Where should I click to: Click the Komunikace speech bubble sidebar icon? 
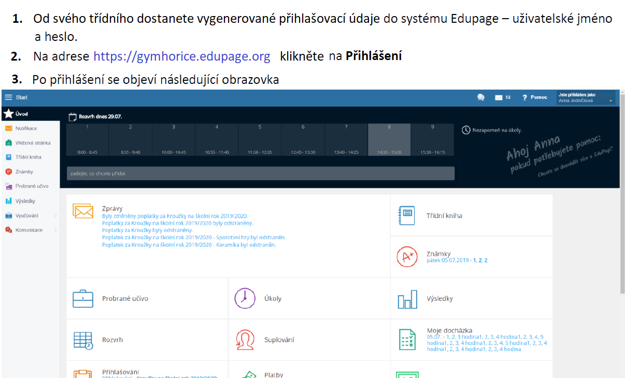click(8, 230)
